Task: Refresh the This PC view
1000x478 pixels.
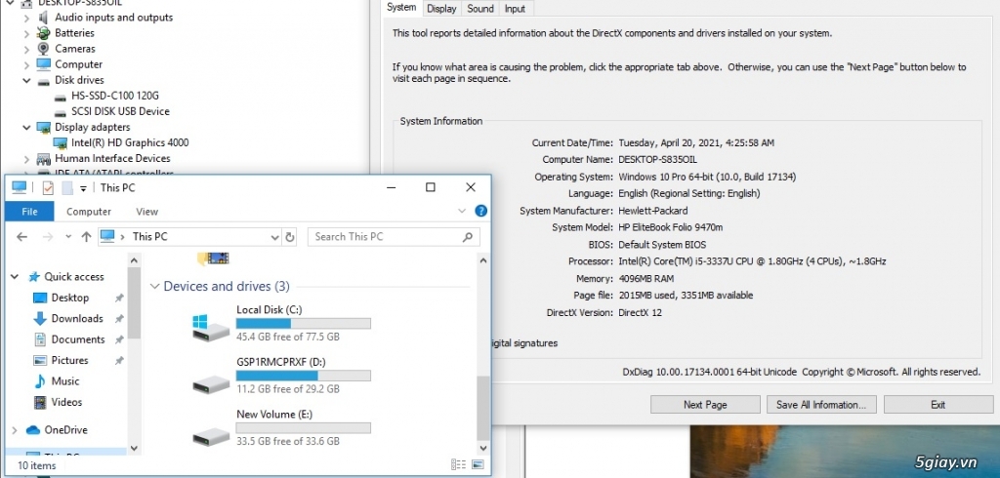Action: 289,237
